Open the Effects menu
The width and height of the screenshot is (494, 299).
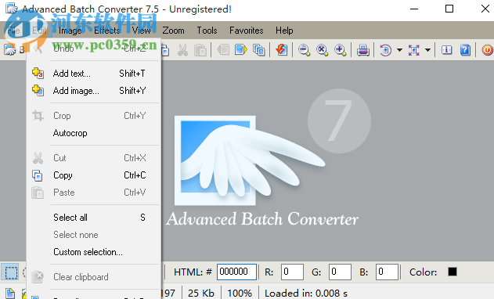click(x=106, y=31)
